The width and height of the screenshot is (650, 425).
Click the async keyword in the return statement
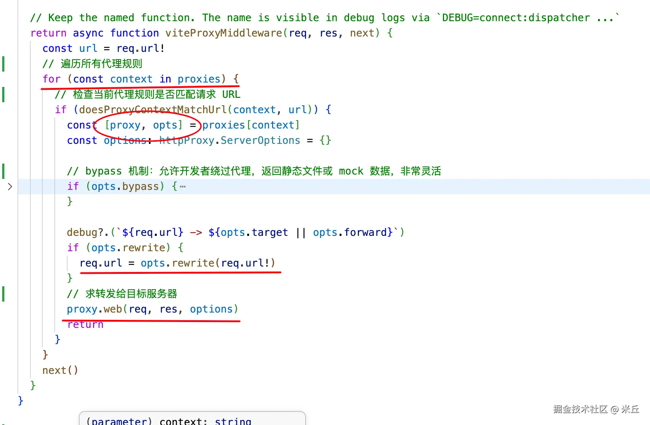click(88, 33)
